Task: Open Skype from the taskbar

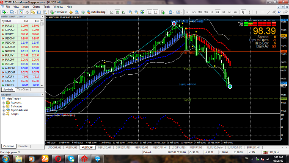Action: [71, 159]
